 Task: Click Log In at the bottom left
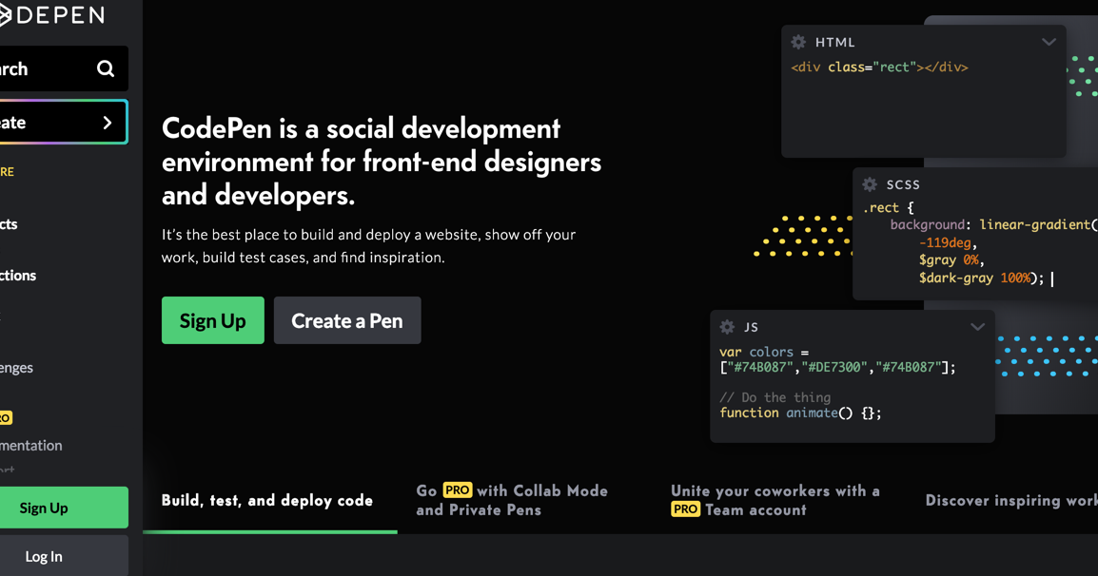pos(44,556)
